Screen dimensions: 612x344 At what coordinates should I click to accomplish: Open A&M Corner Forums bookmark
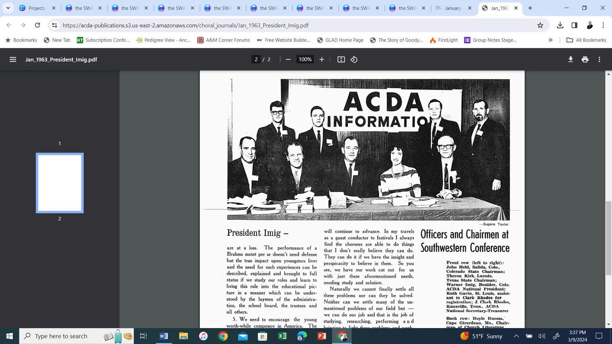tap(224, 40)
